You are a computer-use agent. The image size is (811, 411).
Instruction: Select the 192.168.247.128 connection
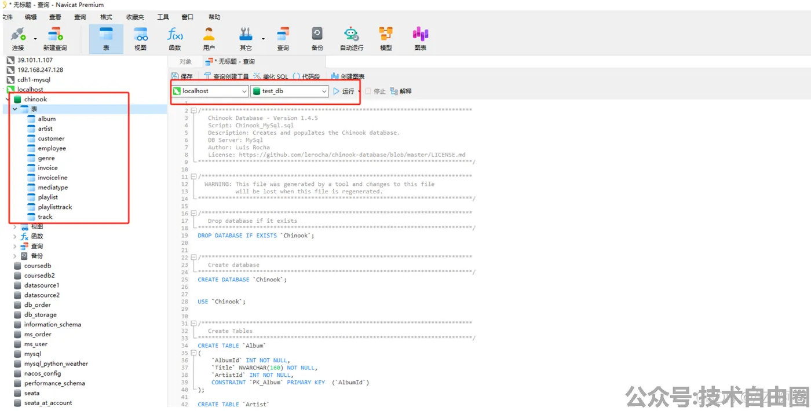click(x=40, y=70)
